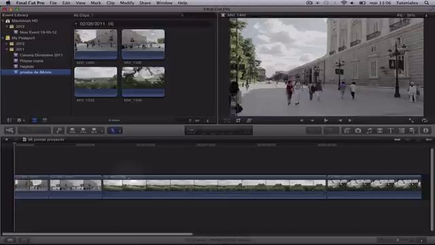The width and height of the screenshot is (435, 245).
Task: Open the Distort tool in viewer
Action: click(249, 120)
